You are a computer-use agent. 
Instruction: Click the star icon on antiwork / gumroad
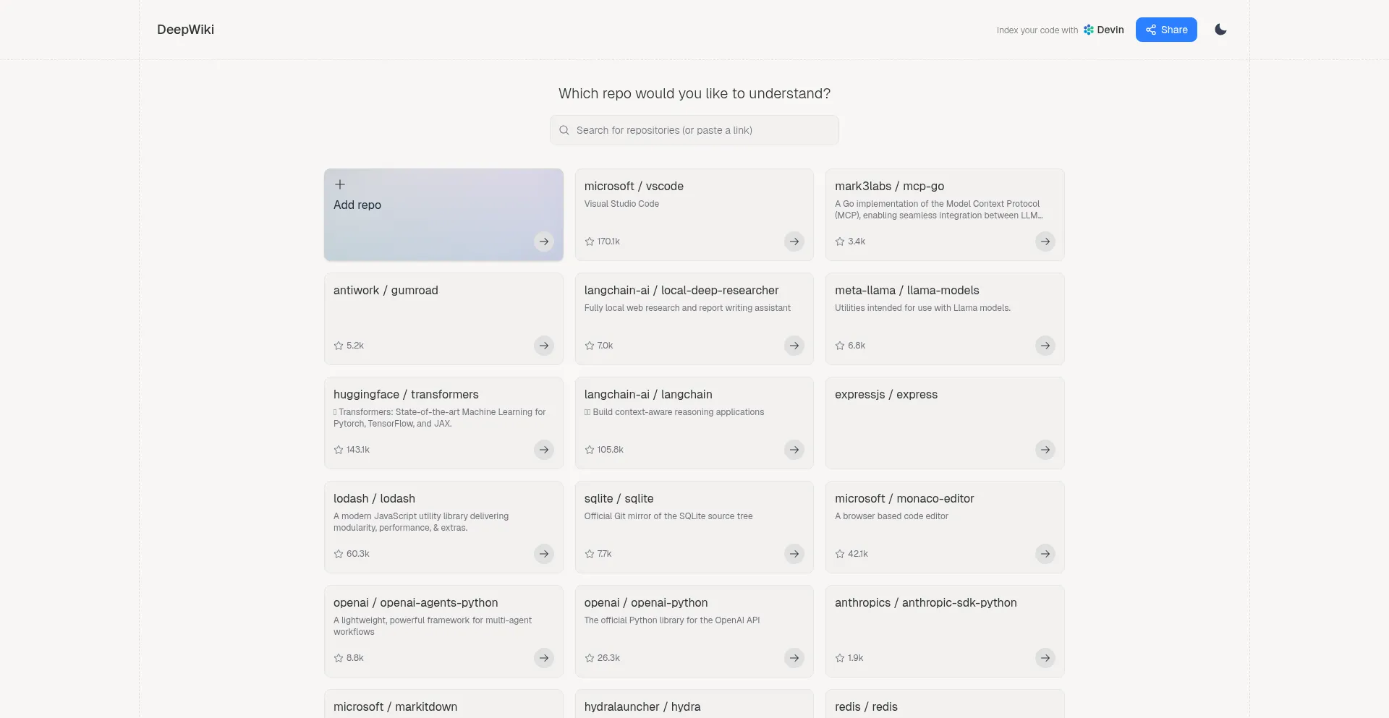tap(339, 346)
